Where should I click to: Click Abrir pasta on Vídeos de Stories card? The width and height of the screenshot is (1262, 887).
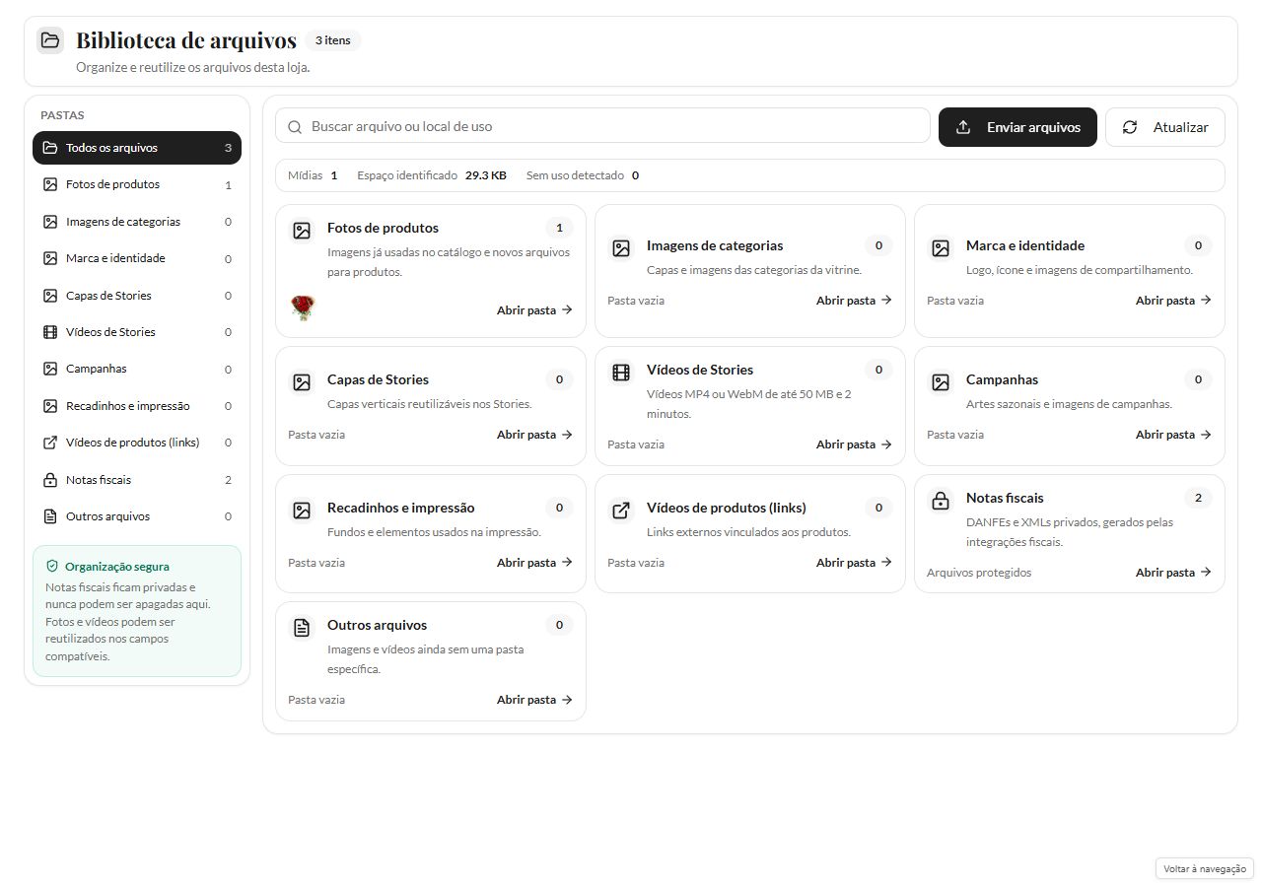pyautogui.click(x=854, y=444)
